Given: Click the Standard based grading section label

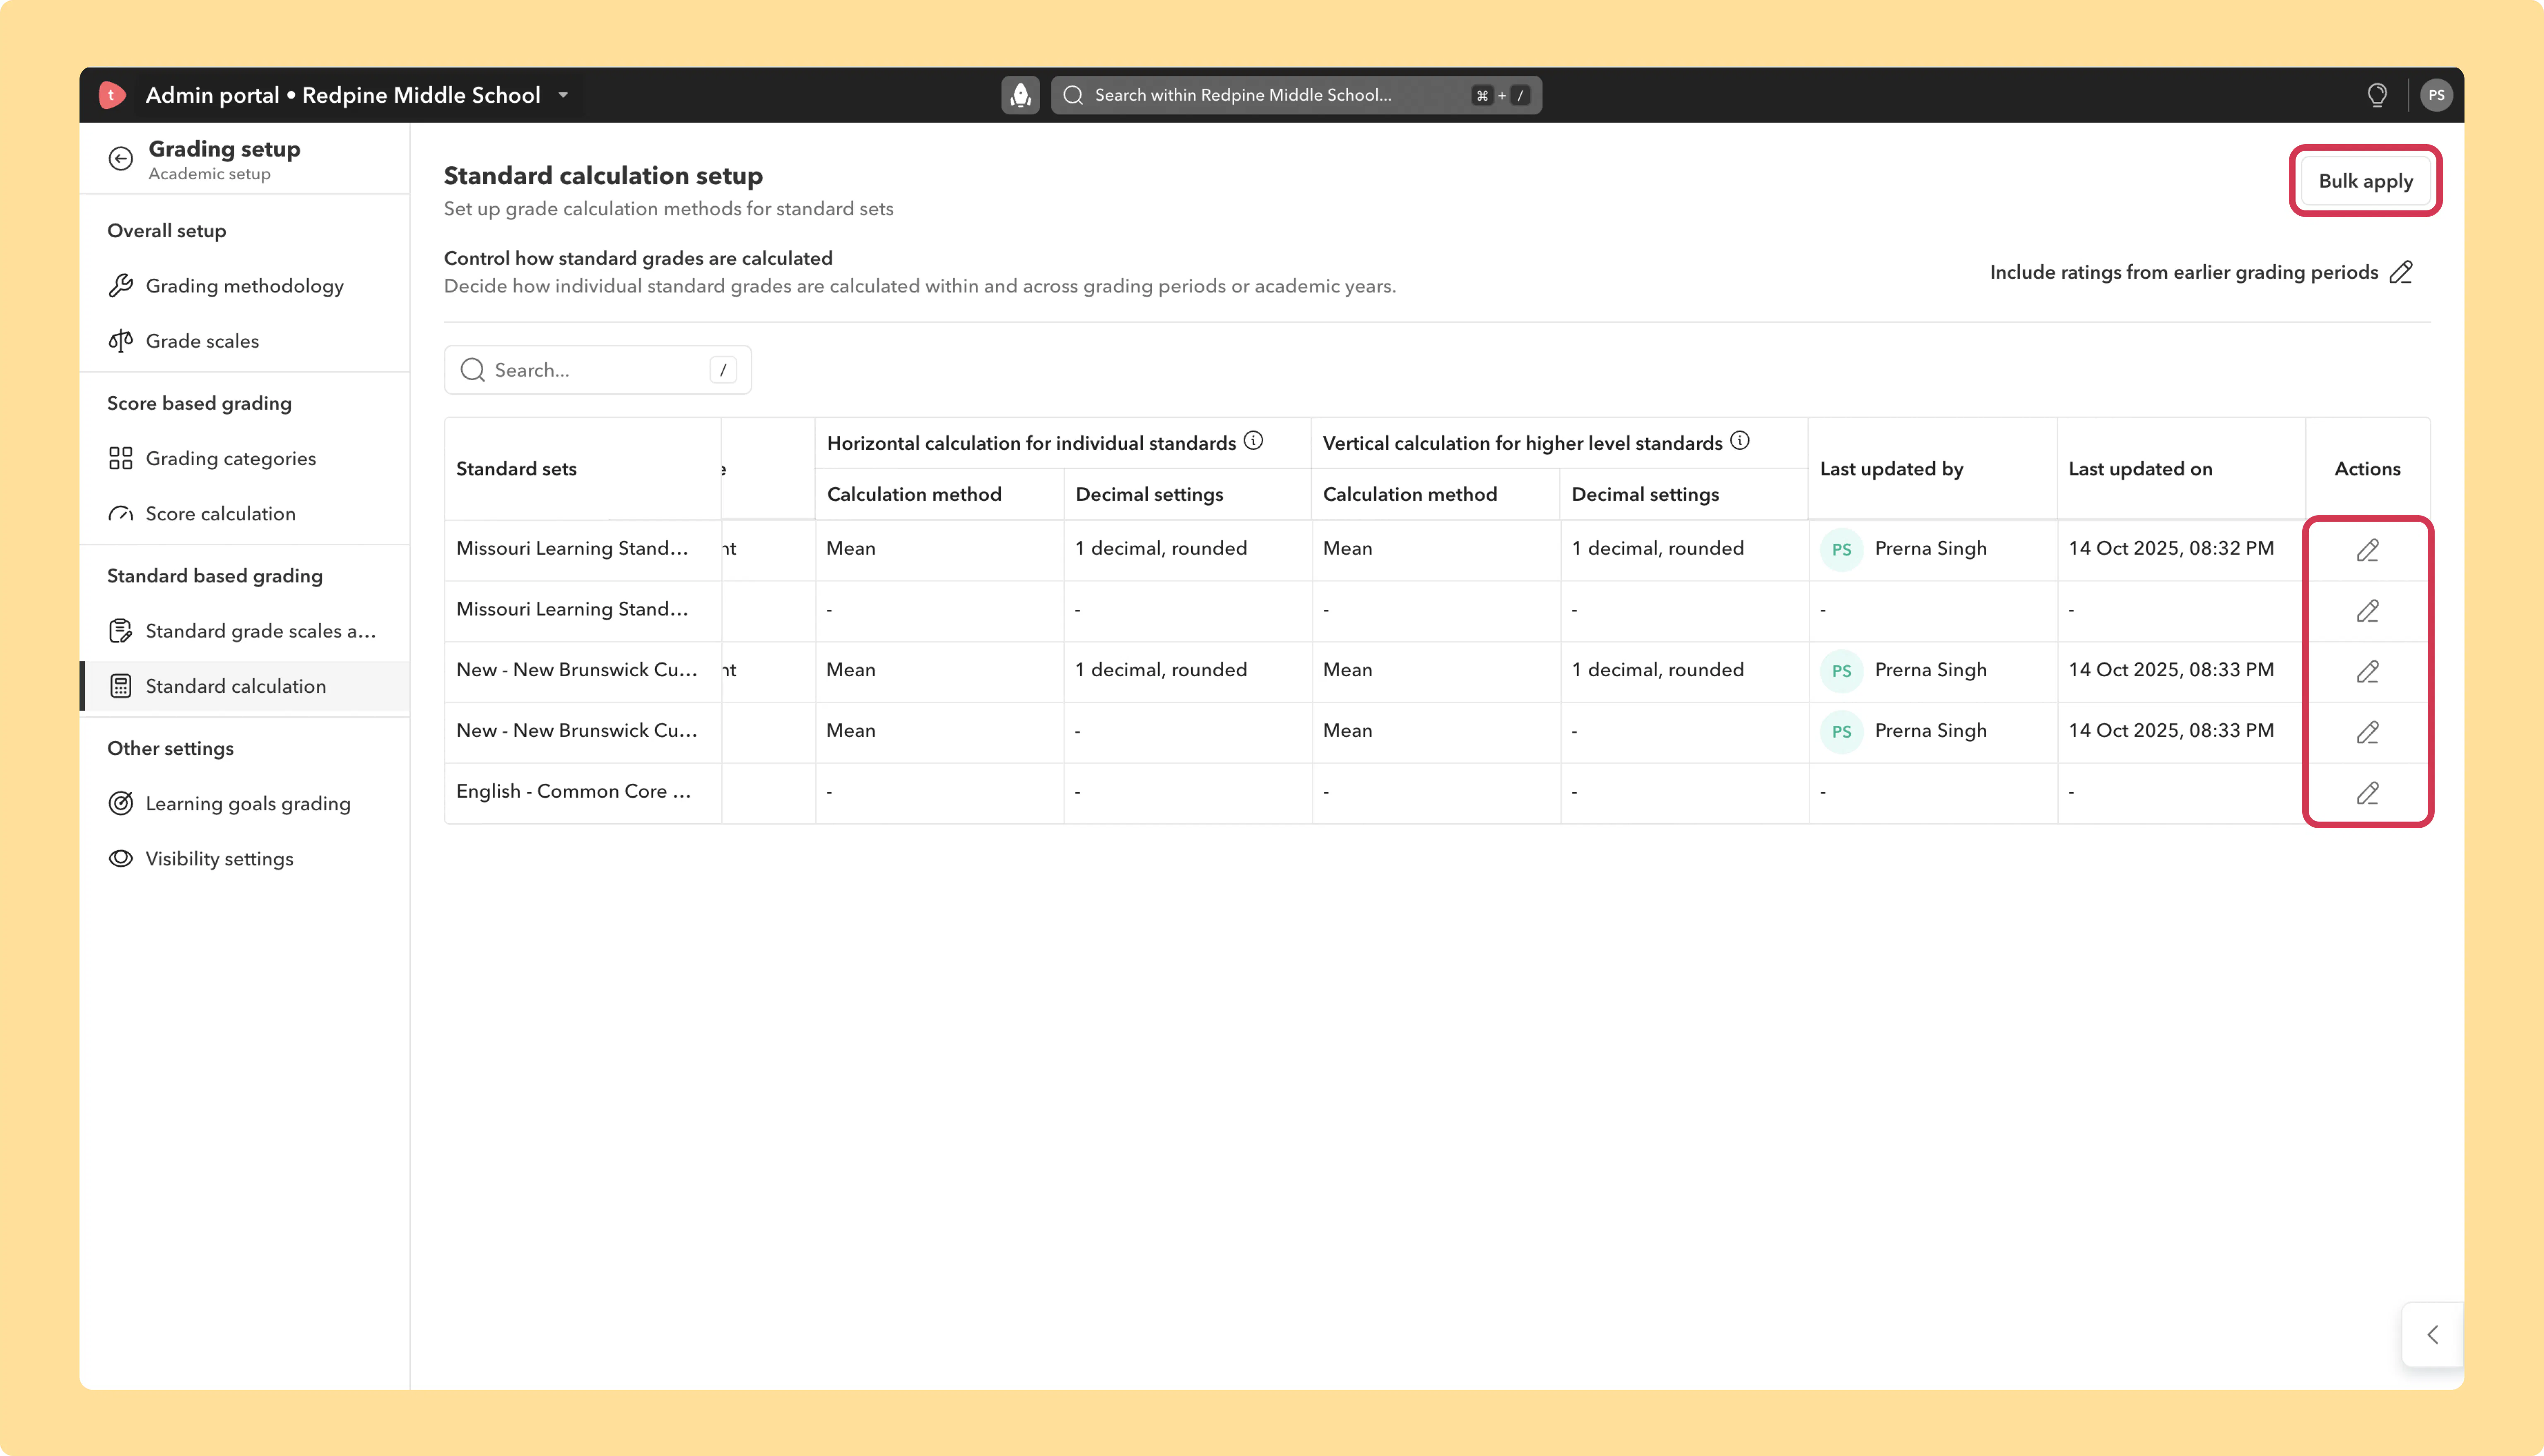Looking at the screenshot, I should tap(215, 576).
